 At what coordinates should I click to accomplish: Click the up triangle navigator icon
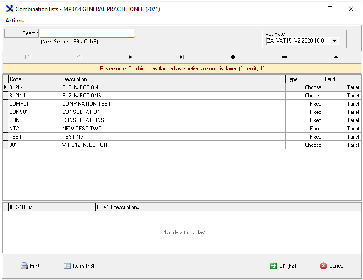[x=335, y=57]
